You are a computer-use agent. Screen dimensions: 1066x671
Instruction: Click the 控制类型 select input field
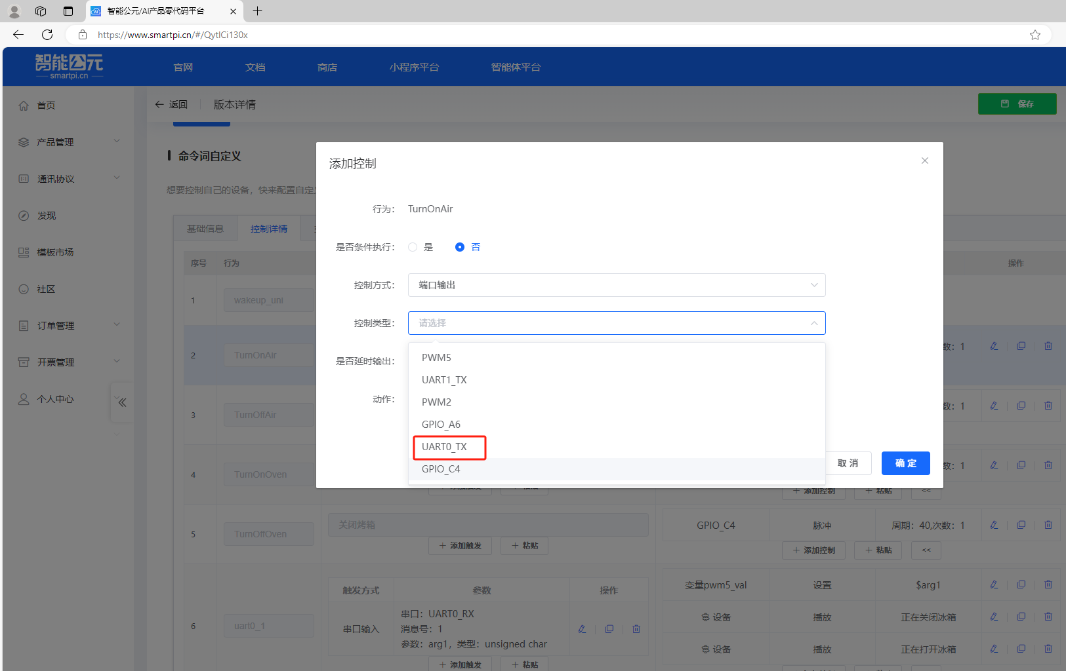pos(616,323)
